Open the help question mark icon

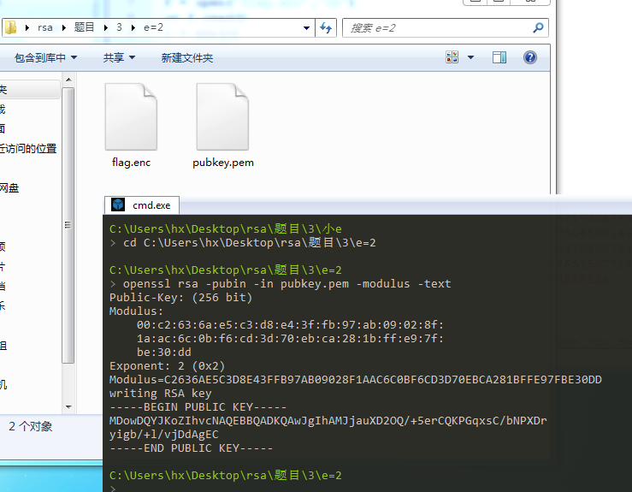coord(530,57)
